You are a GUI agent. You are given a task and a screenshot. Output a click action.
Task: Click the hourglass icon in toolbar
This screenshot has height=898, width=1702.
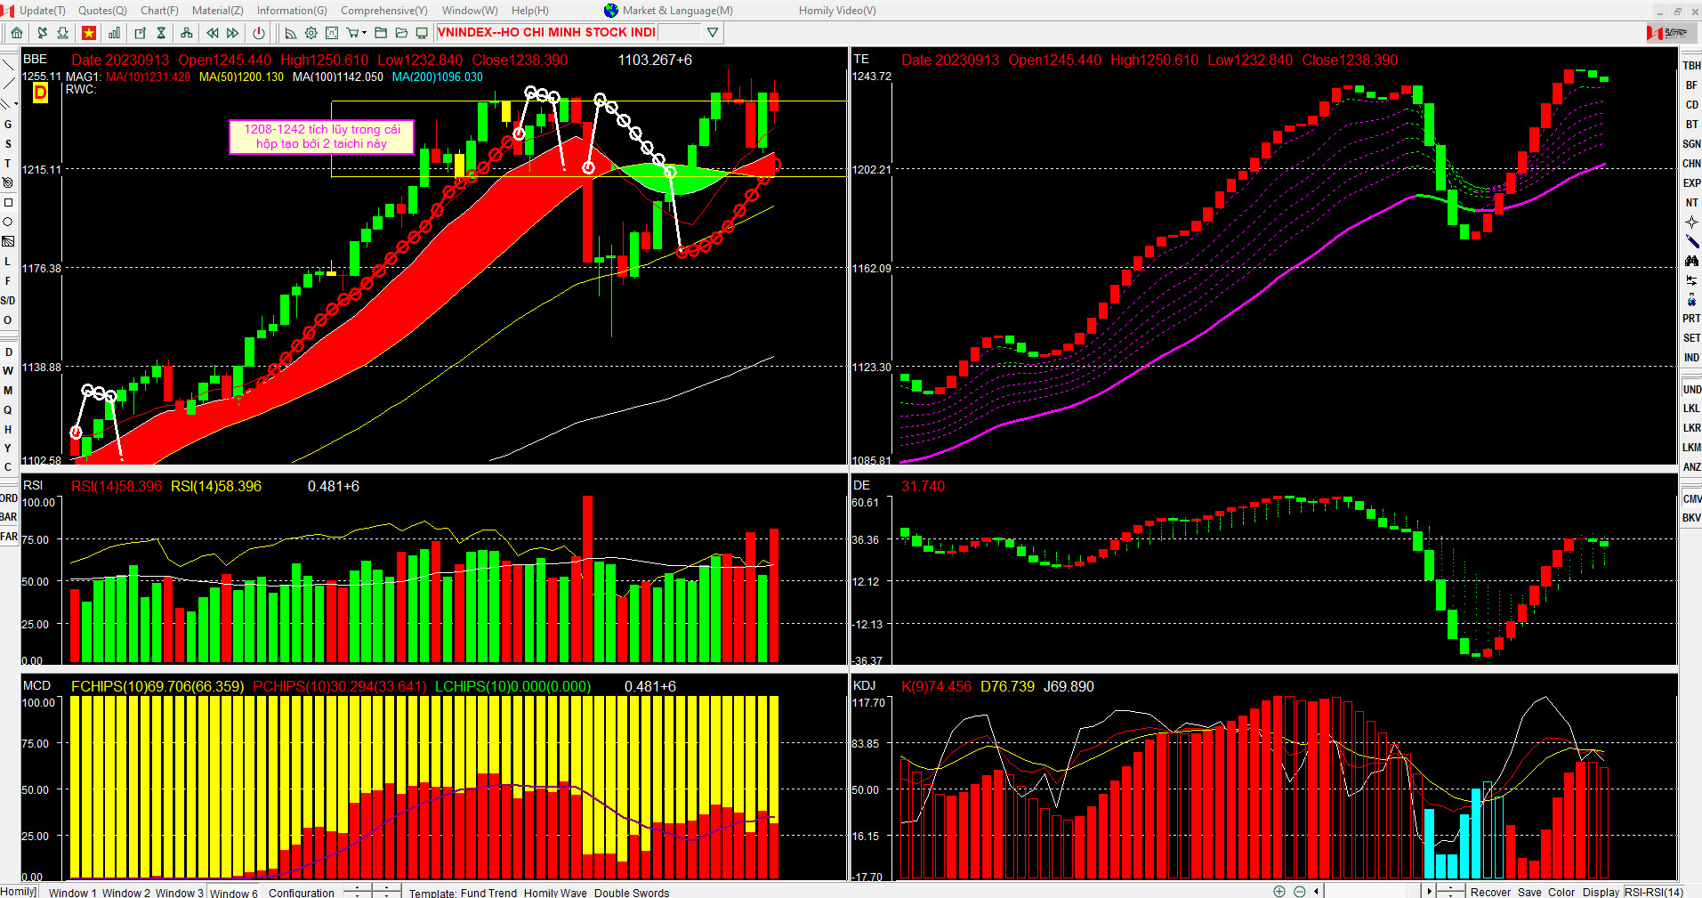tap(161, 33)
